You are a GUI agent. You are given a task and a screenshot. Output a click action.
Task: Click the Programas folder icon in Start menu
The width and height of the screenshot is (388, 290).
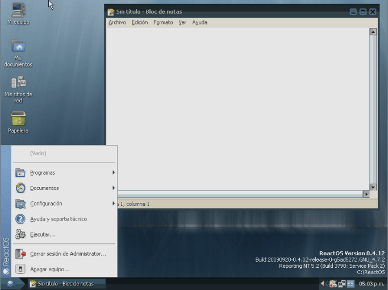[x=20, y=173]
